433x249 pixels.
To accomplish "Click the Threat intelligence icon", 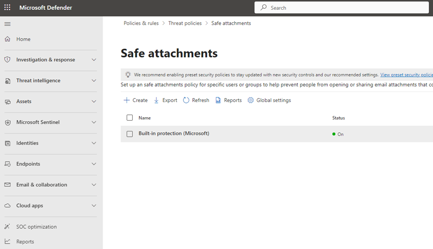I will pyautogui.click(x=8, y=81).
